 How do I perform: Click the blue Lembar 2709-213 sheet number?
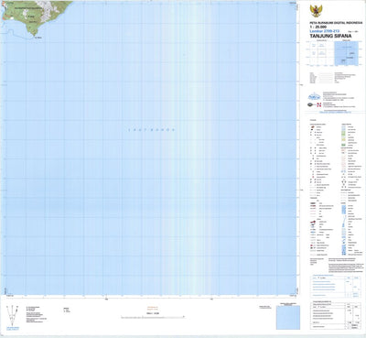click(x=325, y=31)
